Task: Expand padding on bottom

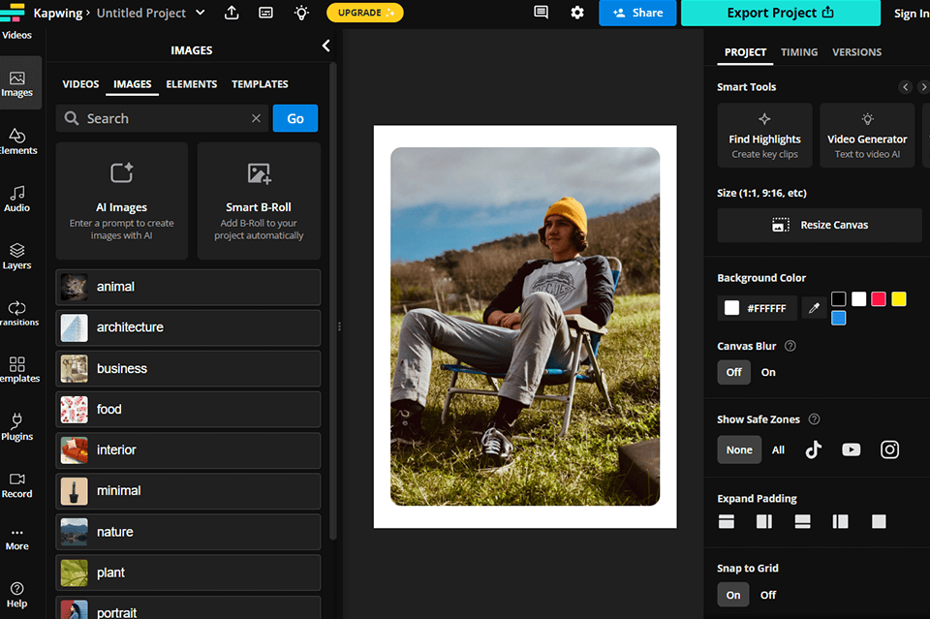Action: [802, 521]
